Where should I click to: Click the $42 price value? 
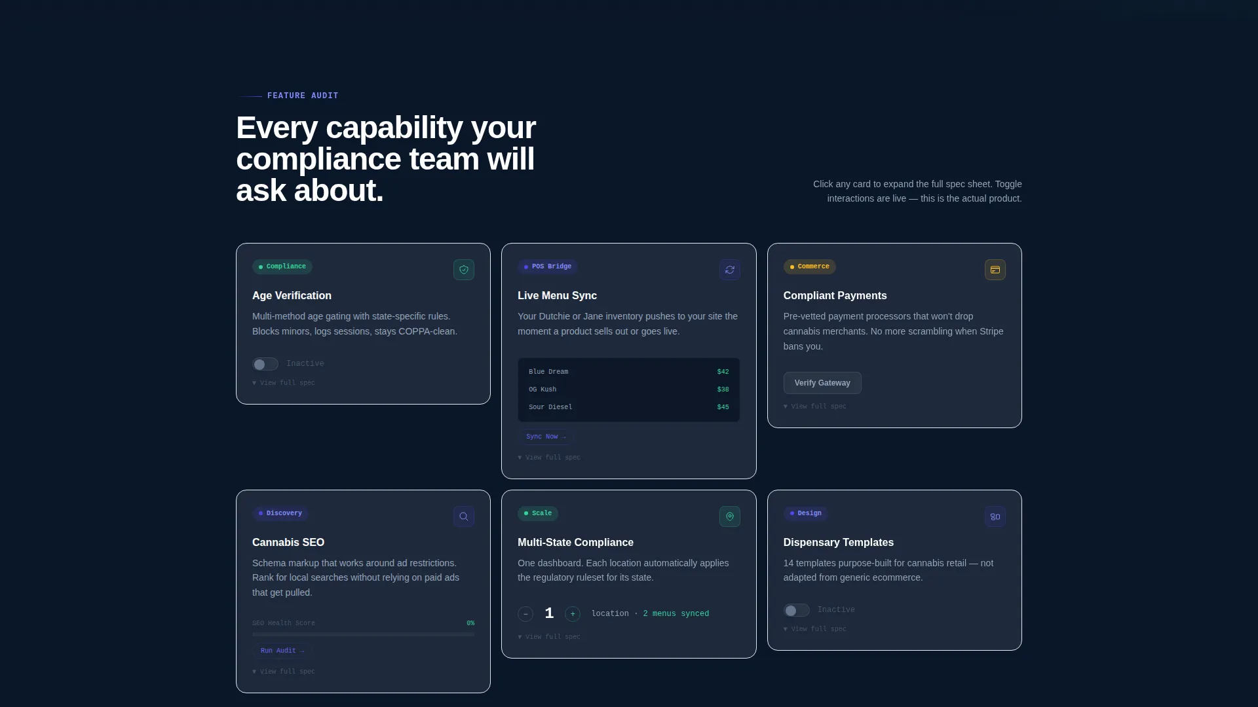pyautogui.click(x=723, y=372)
